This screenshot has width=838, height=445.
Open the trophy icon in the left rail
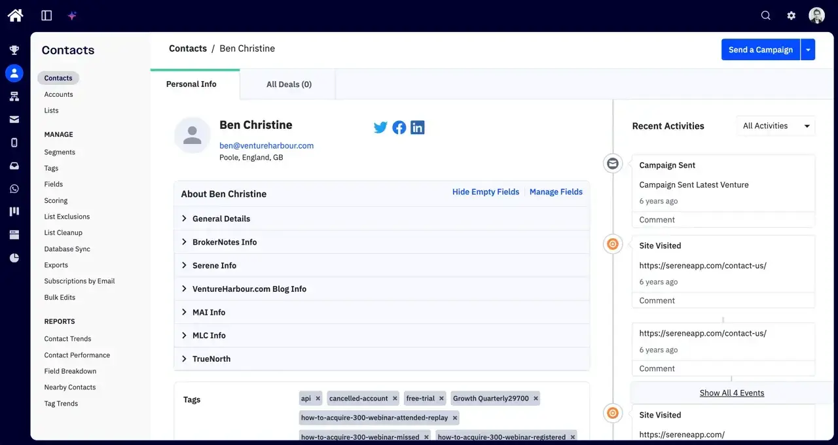pyautogui.click(x=14, y=50)
